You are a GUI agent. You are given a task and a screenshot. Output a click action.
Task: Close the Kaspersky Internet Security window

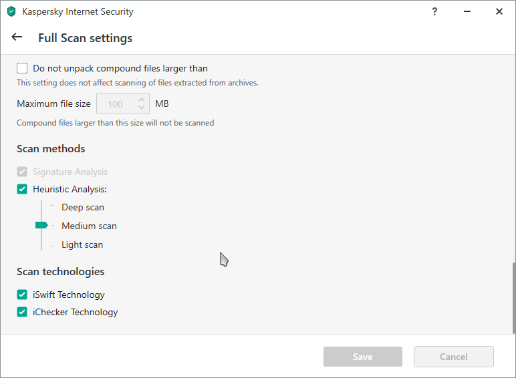coord(499,11)
